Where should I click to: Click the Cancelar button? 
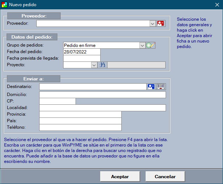point(165,176)
